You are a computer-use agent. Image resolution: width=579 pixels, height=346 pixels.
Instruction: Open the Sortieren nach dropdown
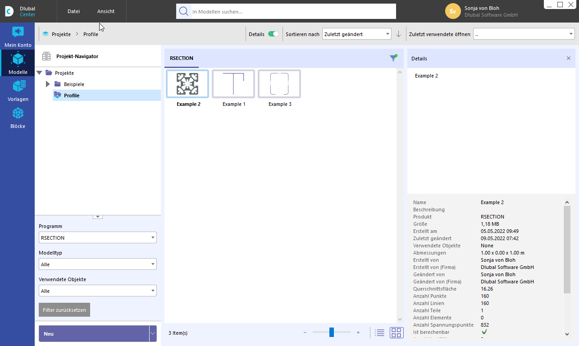tap(356, 34)
